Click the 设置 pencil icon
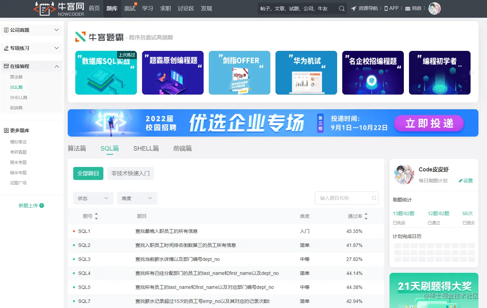The width and height of the screenshot is (487, 308). tap(461, 181)
